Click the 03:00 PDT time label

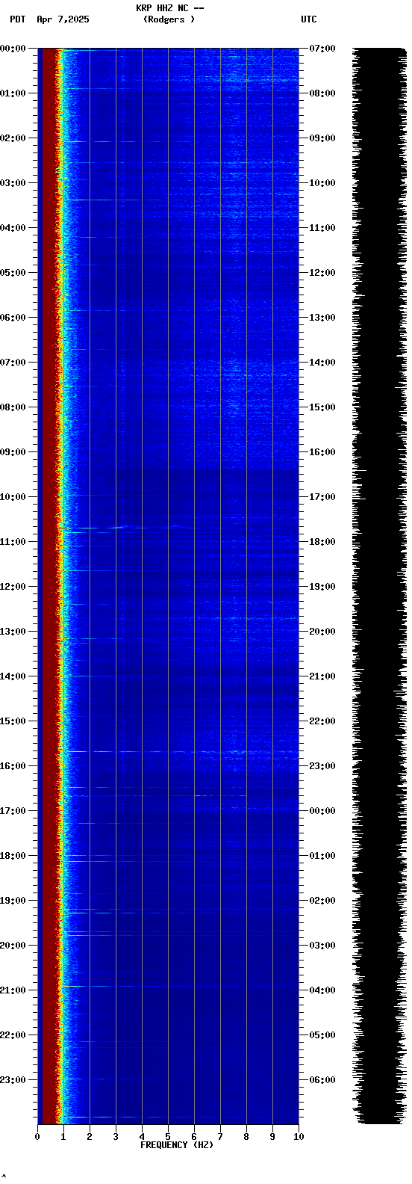tap(13, 183)
